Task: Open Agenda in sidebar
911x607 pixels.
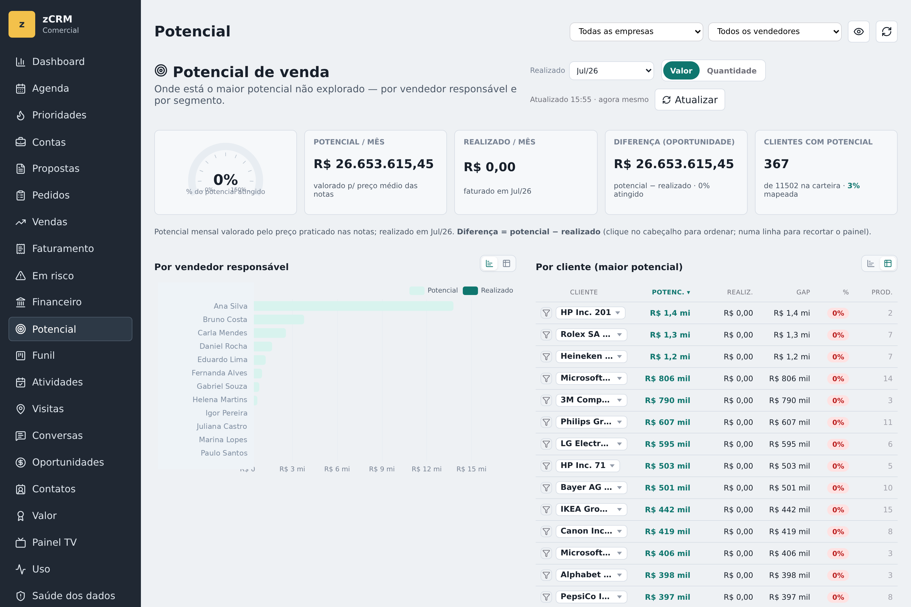Action: click(70, 88)
